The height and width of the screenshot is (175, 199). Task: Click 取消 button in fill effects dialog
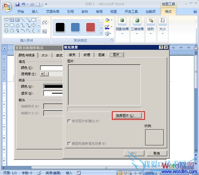[x=157, y=153]
